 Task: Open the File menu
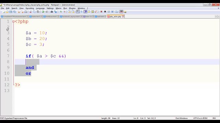(x=2, y=8)
